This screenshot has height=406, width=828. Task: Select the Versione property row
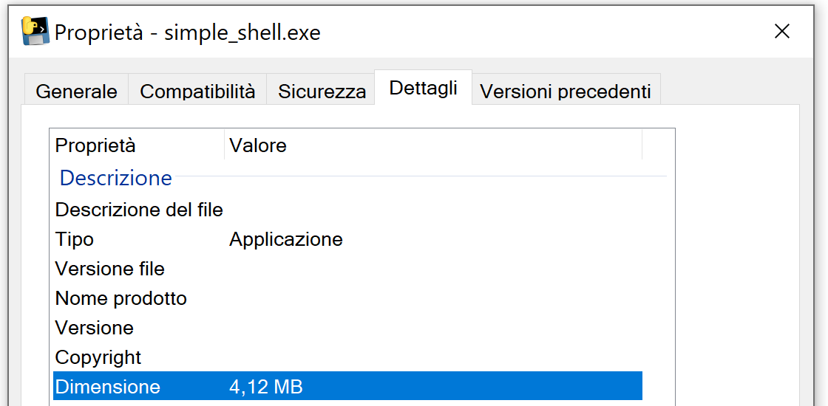pyautogui.click(x=95, y=328)
